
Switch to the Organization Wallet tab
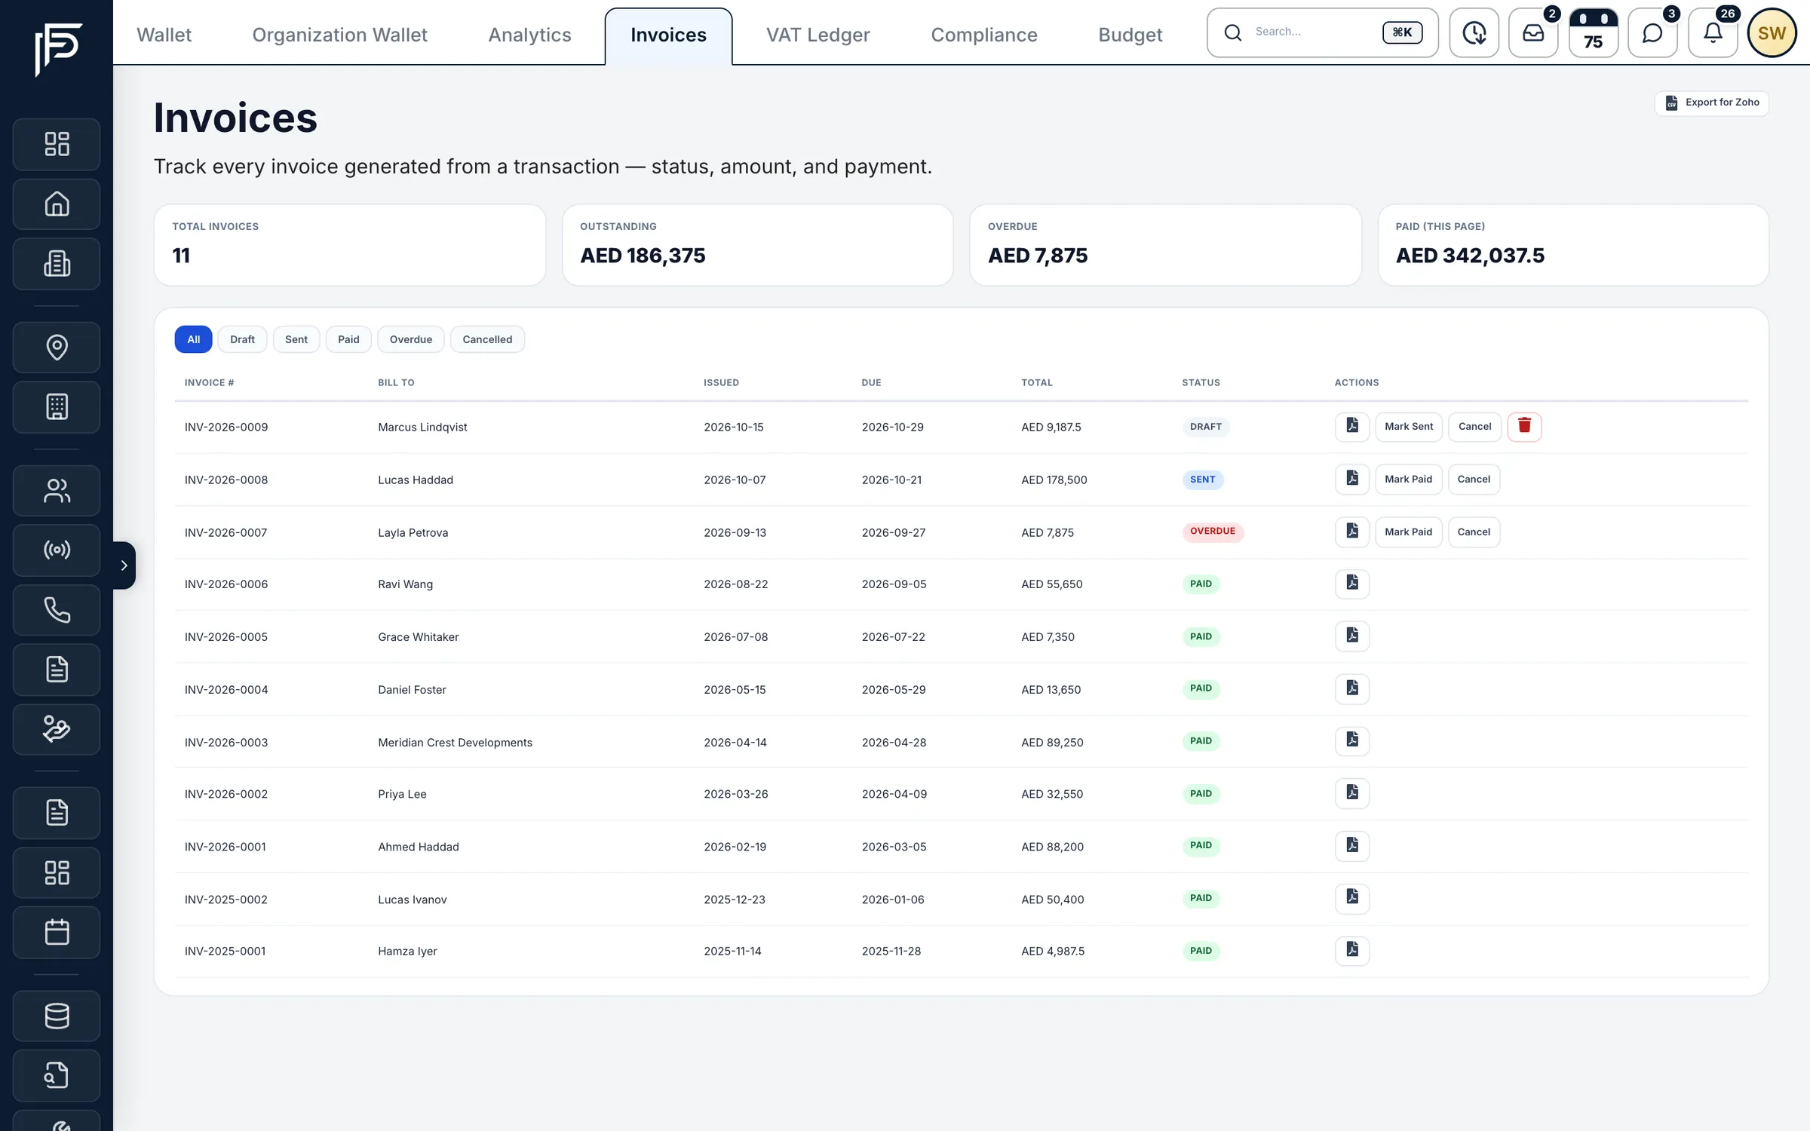pyautogui.click(x=339, y=35)
